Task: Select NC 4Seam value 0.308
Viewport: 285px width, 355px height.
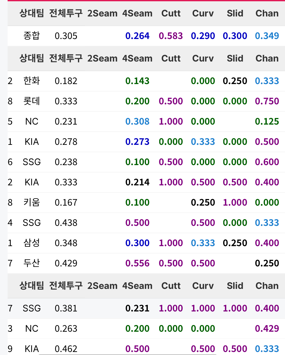Action: [x=137, y=122]
